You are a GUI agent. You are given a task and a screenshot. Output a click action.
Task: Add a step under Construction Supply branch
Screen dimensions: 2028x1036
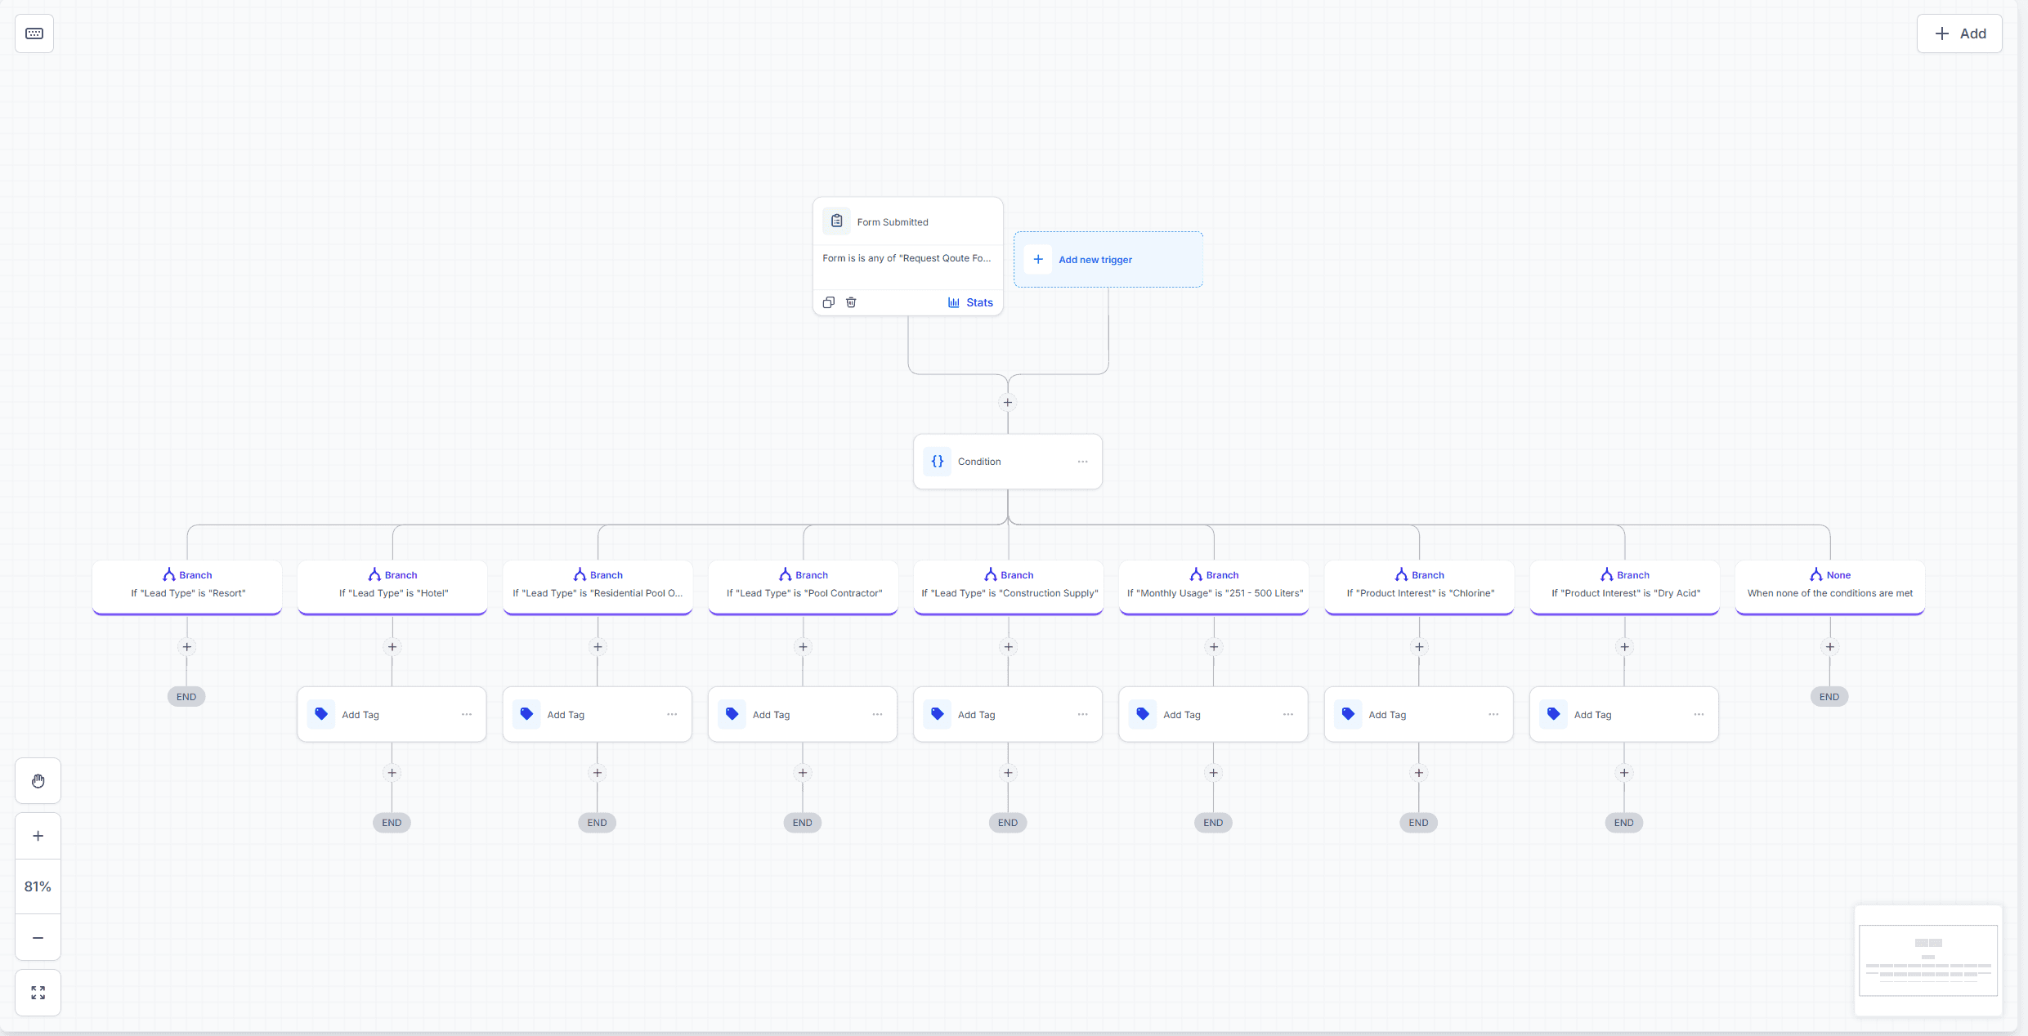point(1009,647)
